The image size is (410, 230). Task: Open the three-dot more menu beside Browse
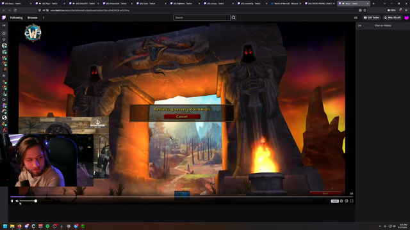[44, 18]
